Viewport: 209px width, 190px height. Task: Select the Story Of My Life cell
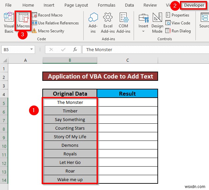70,137
